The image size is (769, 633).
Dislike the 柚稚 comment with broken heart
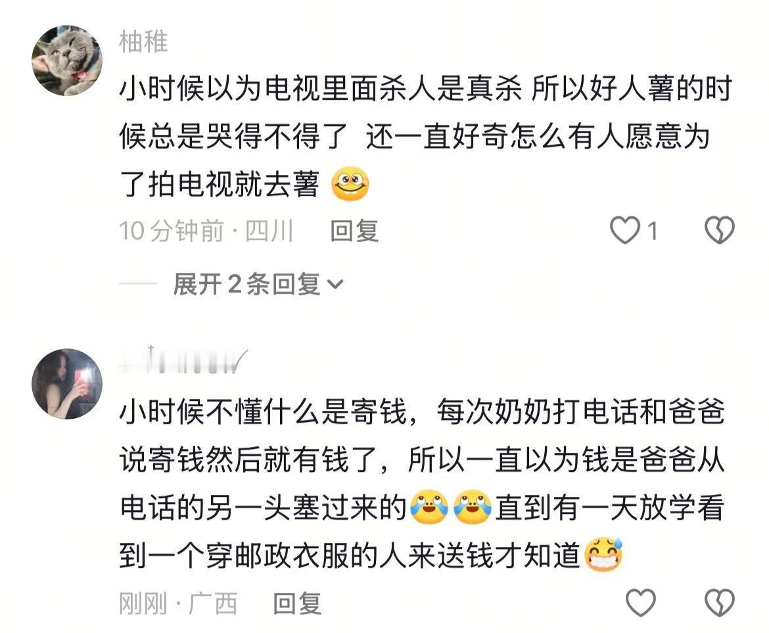coord(720,231)
